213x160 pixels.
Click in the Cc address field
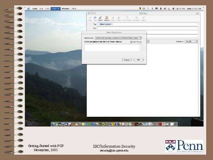[147, 28]
